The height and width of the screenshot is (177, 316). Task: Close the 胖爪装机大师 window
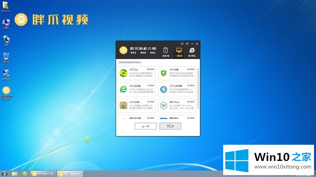197,44
